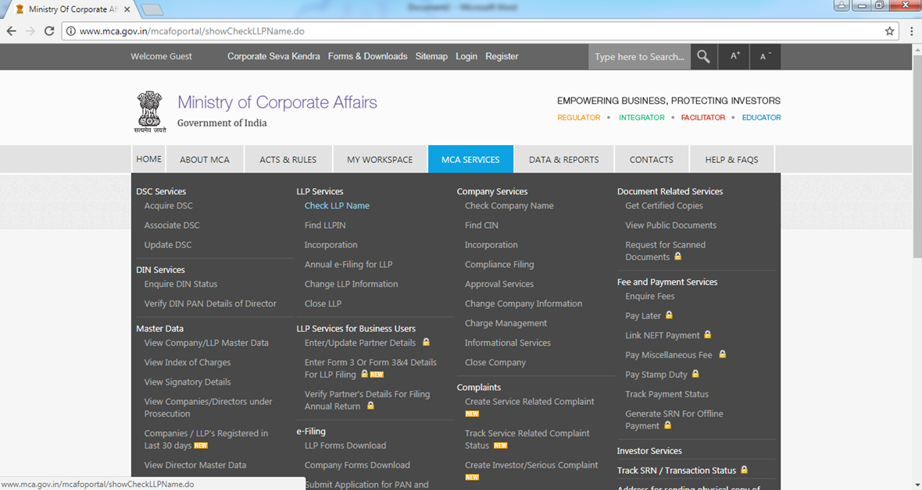This screenshot has width=922, height=490.
Task: Open View Company/LLP Master Data
Action: coord(205,343)
